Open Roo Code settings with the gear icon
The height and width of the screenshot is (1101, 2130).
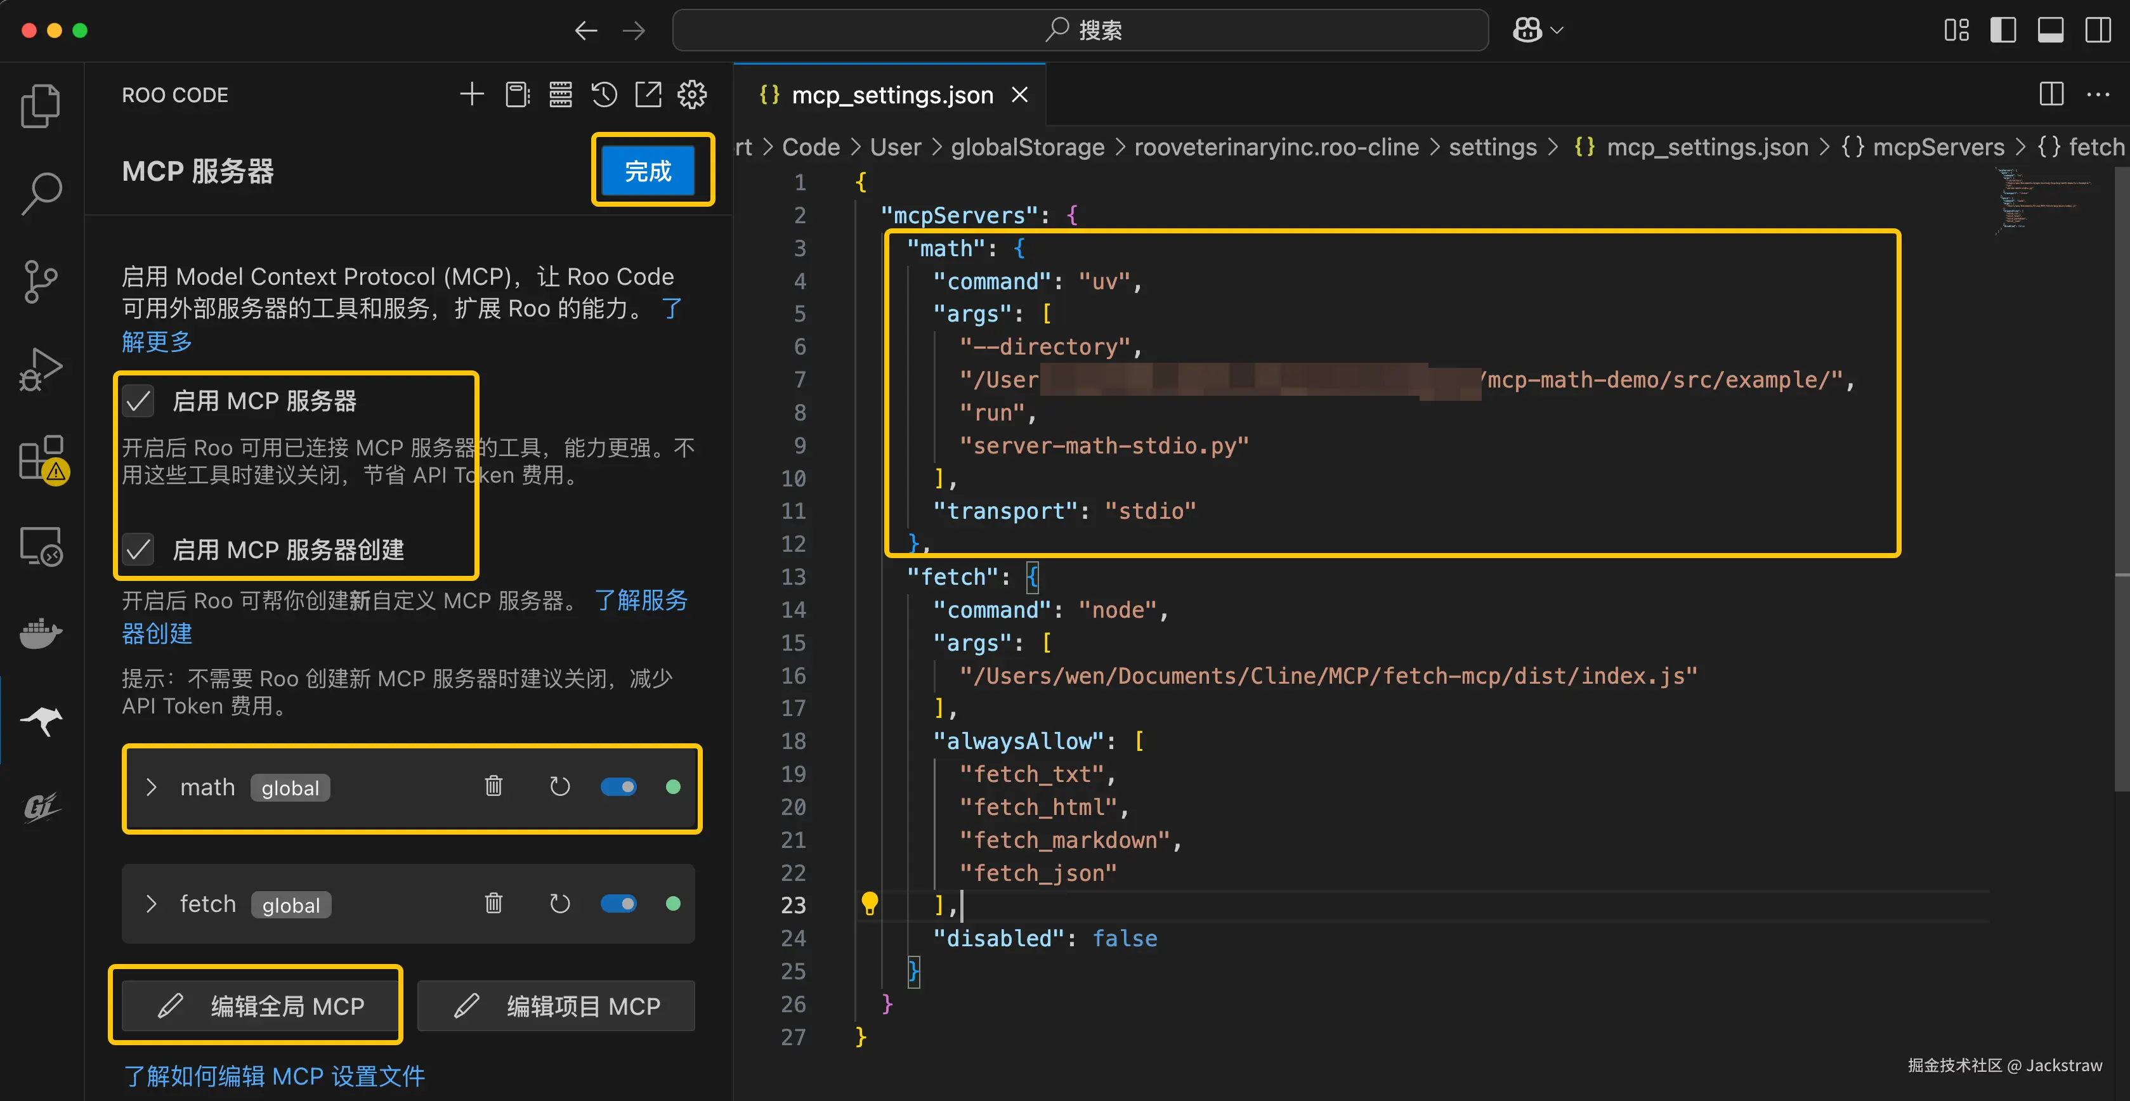click(692, 95)
